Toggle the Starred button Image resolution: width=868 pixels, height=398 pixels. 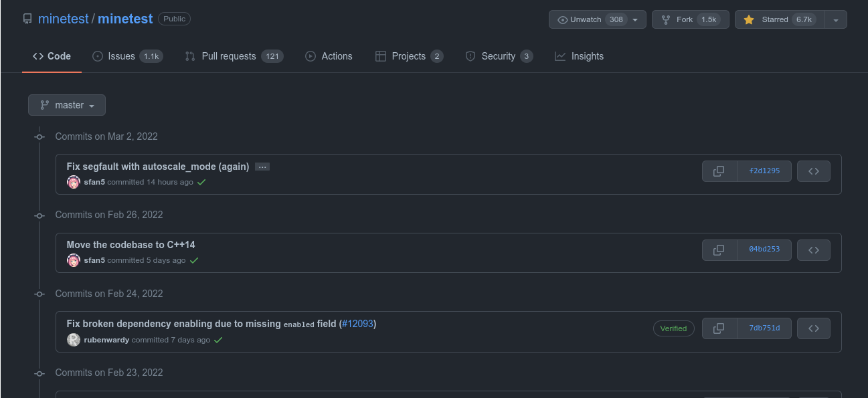click(780, 19)
